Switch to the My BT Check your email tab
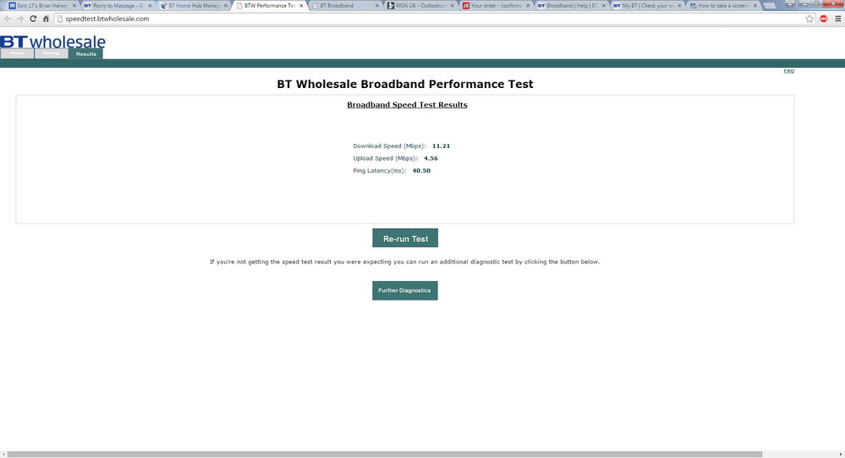 (x=648, y=5)
